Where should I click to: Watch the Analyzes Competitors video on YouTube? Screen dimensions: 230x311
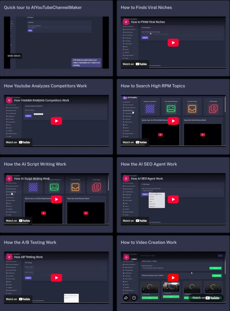click(x=18, y=142)
